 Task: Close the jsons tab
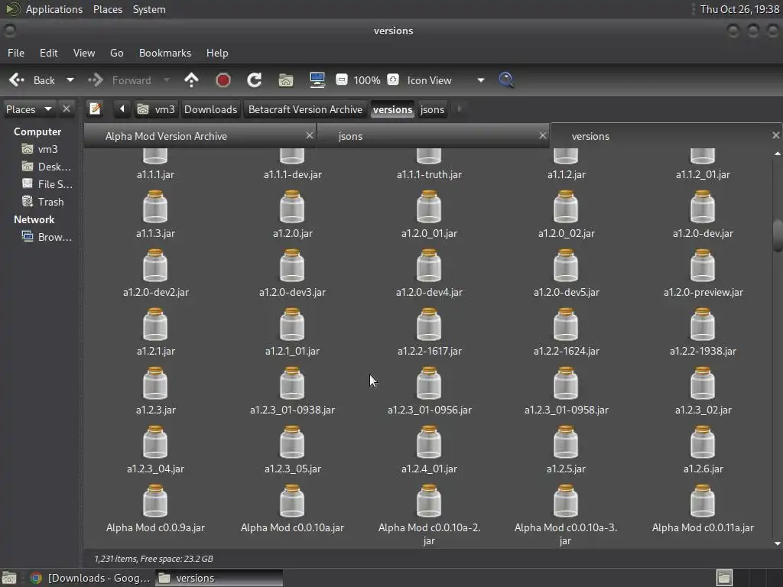coord(543,135)
